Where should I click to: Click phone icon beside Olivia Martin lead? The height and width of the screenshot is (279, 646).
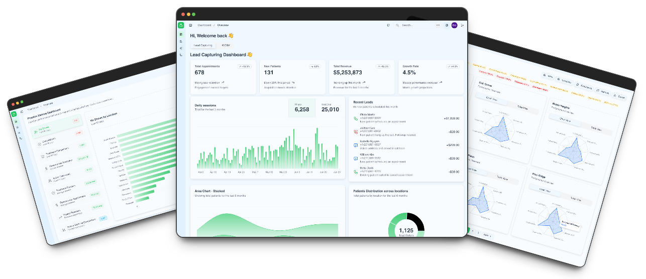pyautogui.click(x=356, y=118)
